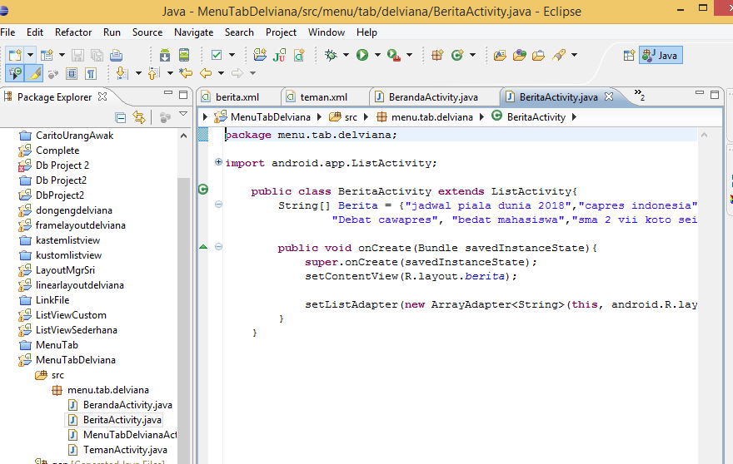Click the Run External Tools icon
733x464 pixels.
[394, 55]
